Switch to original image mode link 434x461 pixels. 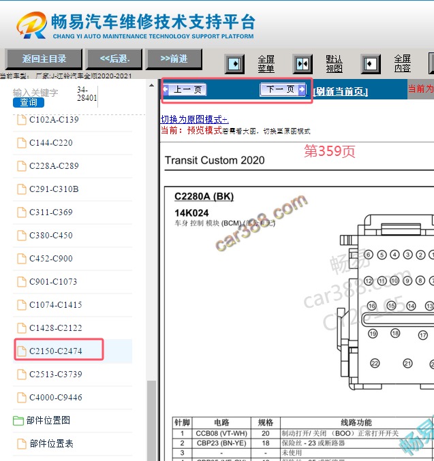pyautogui.click(x=194, y=119)
